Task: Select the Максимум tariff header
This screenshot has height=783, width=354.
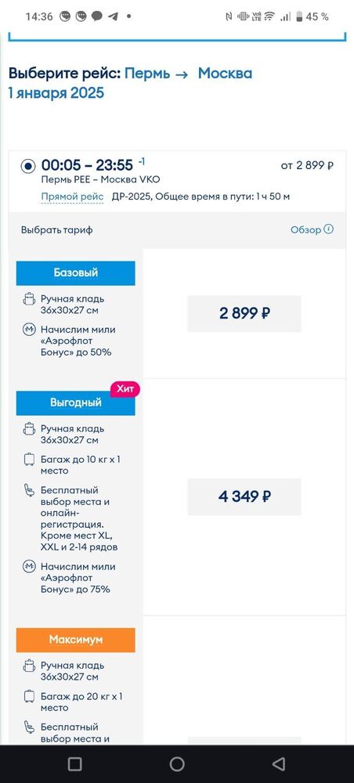Action: [75, 640]
